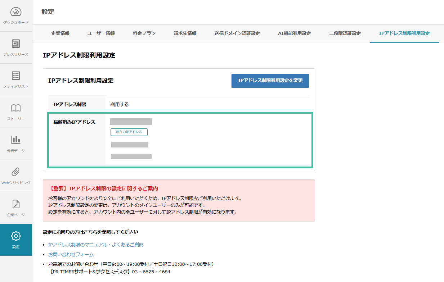Image resolution: width=444 pixels, height=282 pixels.
Task: Click the IPアドレス制限利用設定を変更 button
Action: point(270,81)
